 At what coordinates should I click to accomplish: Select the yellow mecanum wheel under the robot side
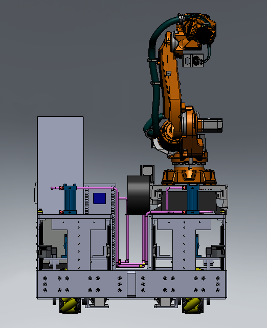point(192,306)
